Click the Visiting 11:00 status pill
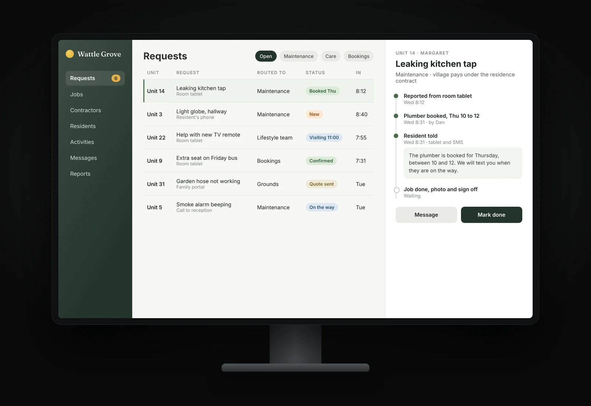 click(324, 138)
